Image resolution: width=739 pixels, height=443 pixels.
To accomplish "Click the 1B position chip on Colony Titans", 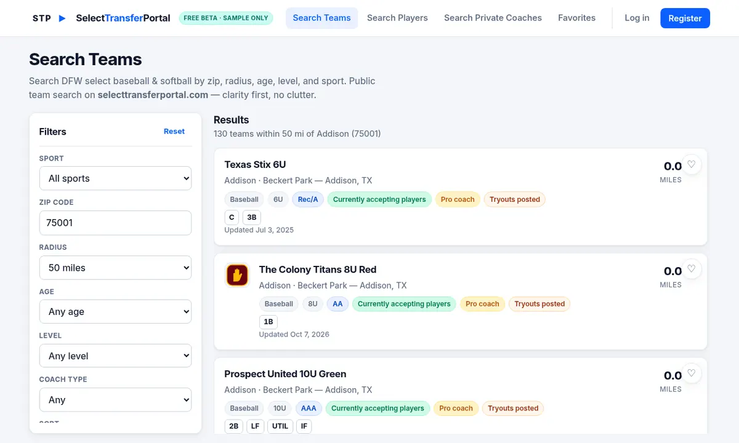I will point(269,322).
